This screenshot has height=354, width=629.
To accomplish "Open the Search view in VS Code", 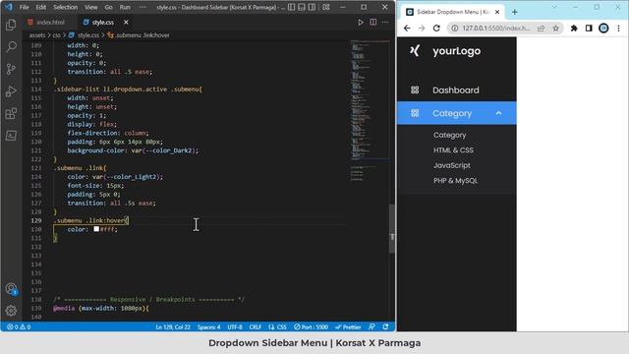I will click(11, 47).
